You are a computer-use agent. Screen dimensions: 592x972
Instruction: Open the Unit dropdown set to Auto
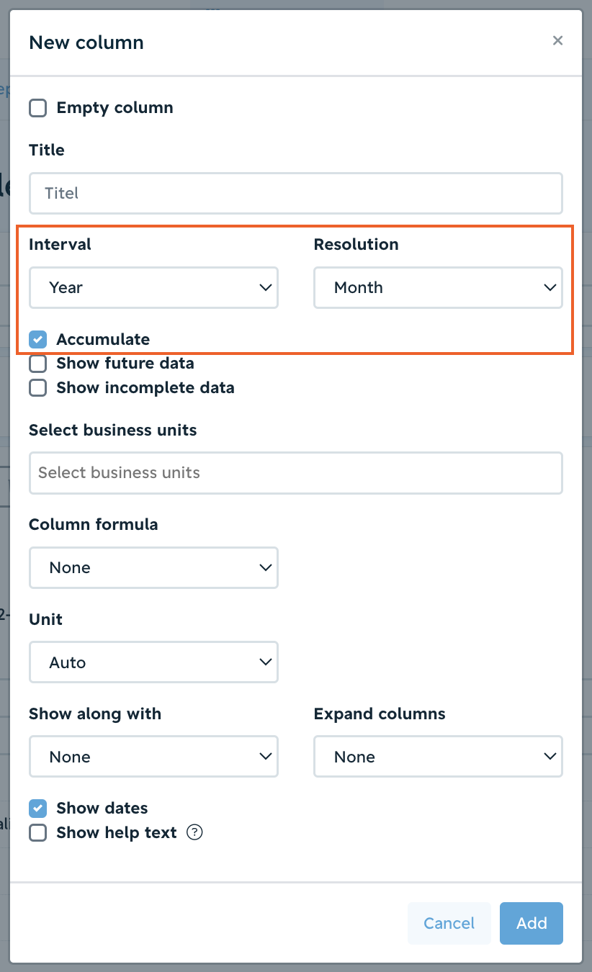click(x=153, y=662)
